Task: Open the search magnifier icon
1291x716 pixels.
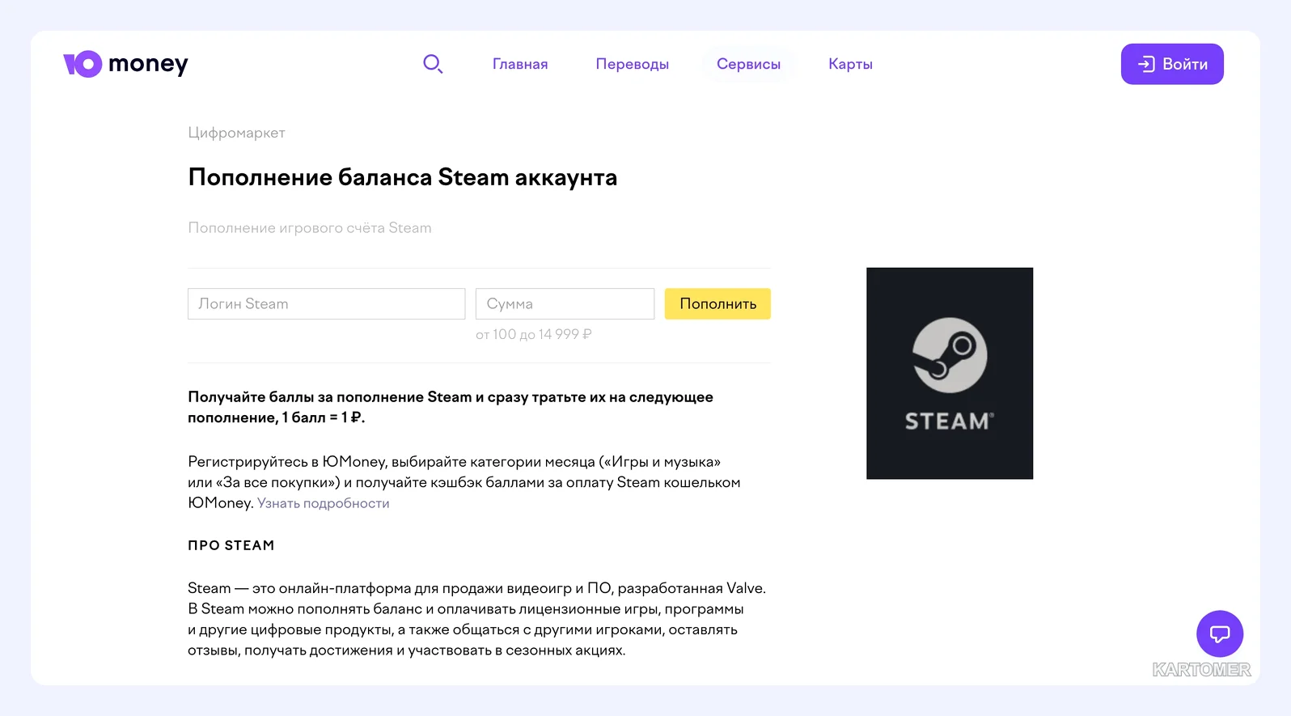Action: coord(433,64)
